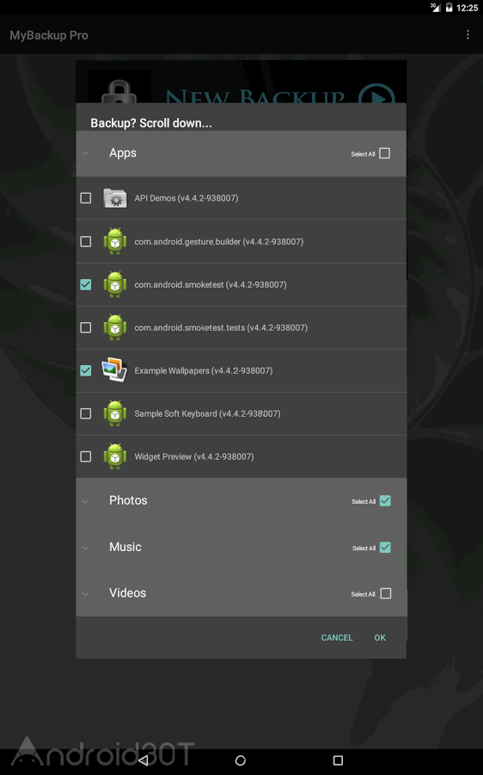Collapse the Apps section chevron

85,153
